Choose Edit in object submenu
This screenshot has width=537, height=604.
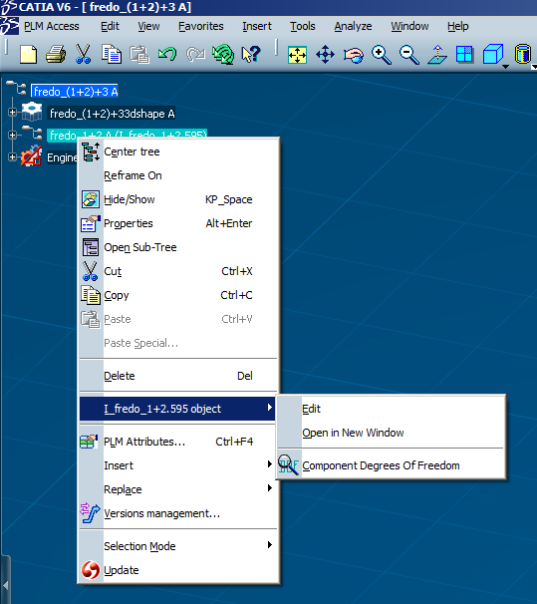click(x=391, y=409)
